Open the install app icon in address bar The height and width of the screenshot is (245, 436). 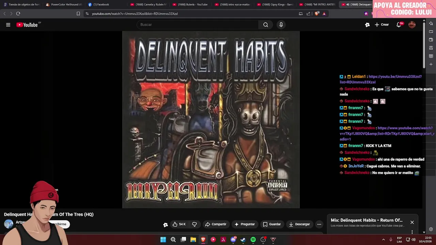point(301,14)
